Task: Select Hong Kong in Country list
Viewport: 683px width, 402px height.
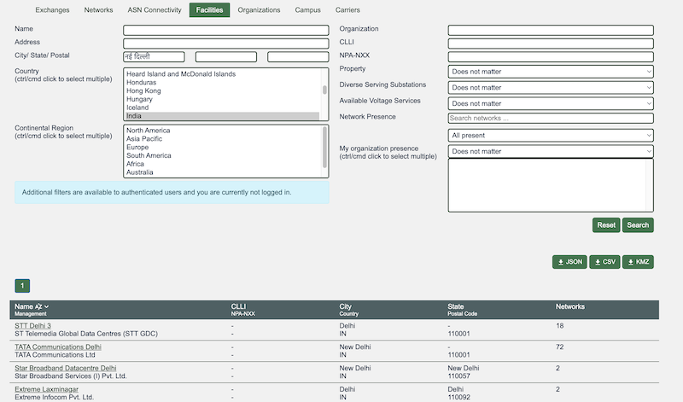Action: pyautogui.click(x=222, y=90)
